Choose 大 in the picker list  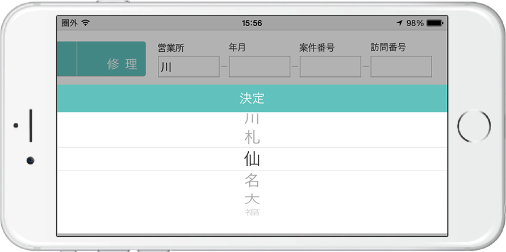click(x=252, y=199)
